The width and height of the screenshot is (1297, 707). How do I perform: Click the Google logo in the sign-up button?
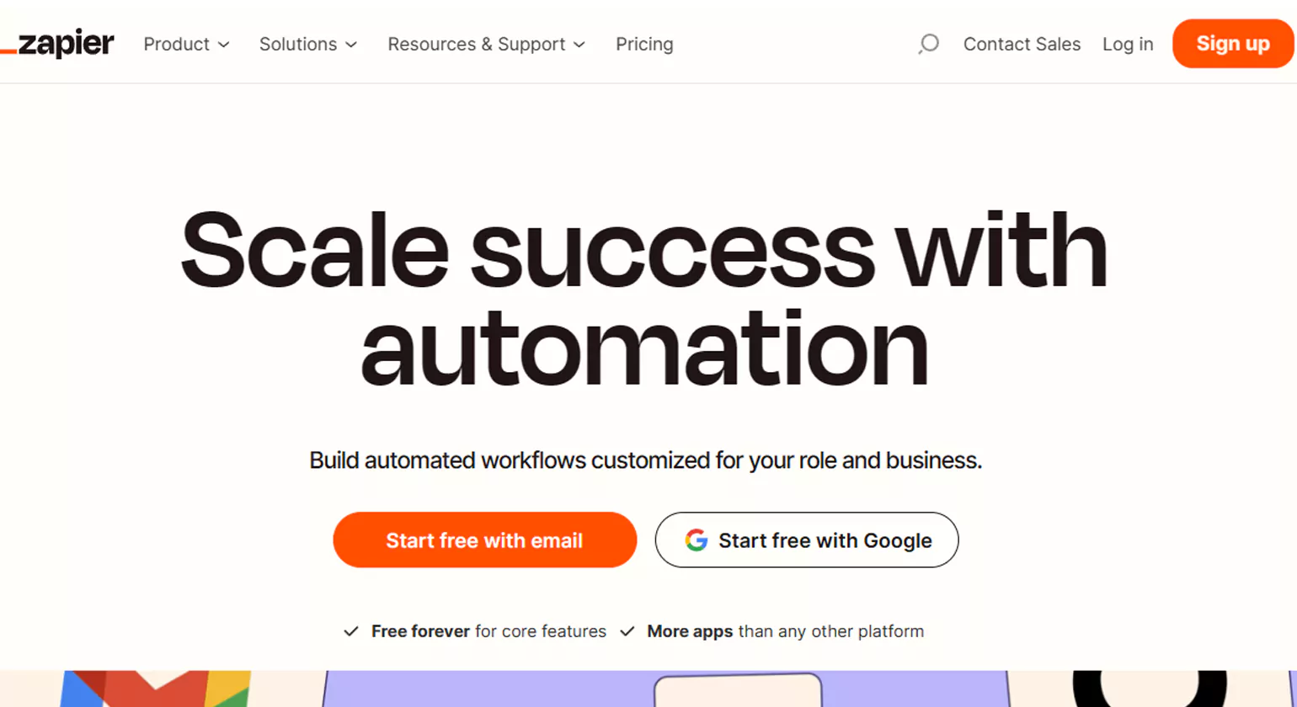tap(697, 540)
